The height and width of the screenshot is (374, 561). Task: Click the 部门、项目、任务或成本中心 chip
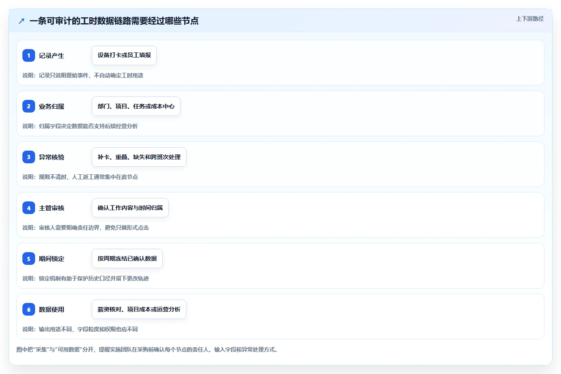point(136,106)
